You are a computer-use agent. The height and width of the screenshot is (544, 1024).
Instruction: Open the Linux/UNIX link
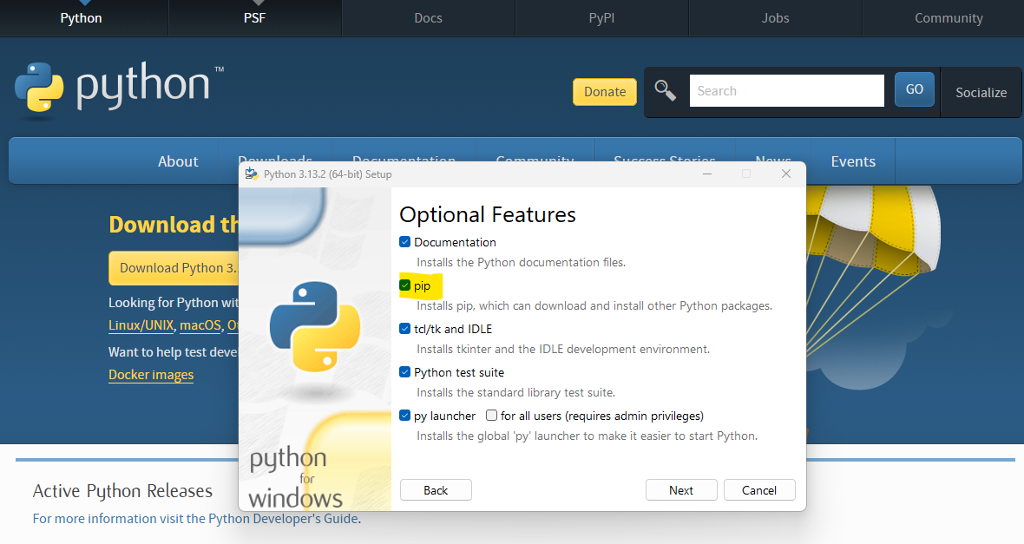(x=141, y=325)
